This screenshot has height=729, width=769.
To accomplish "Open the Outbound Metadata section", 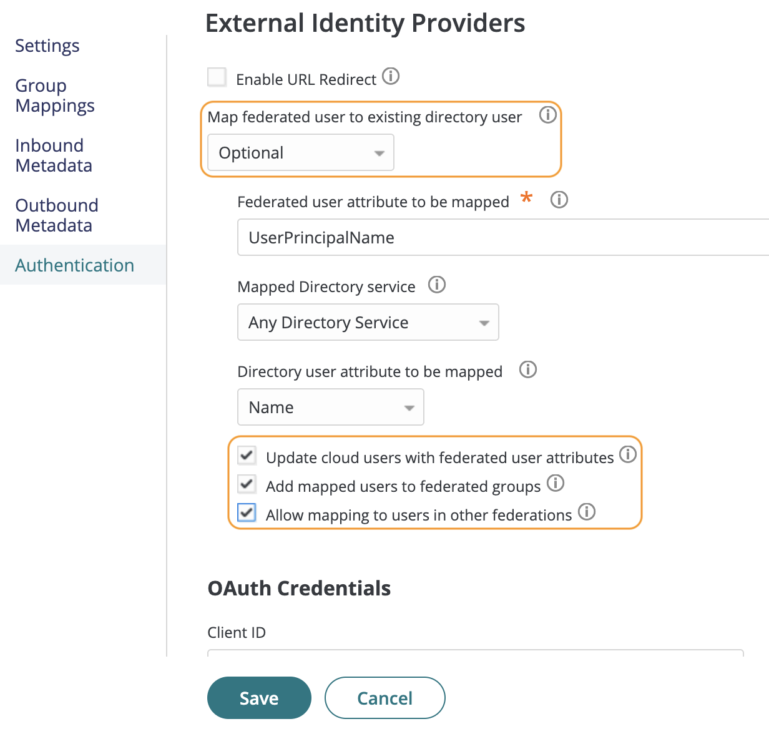I will click(x=57, y=215).
